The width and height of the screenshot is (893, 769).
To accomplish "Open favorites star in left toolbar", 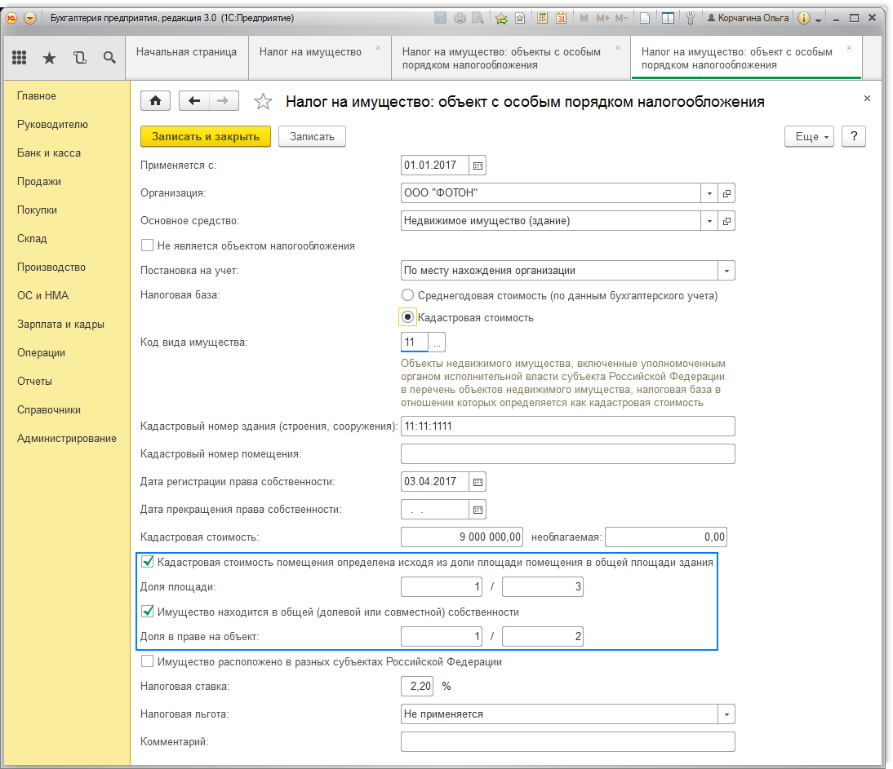I will click(49, 57).
